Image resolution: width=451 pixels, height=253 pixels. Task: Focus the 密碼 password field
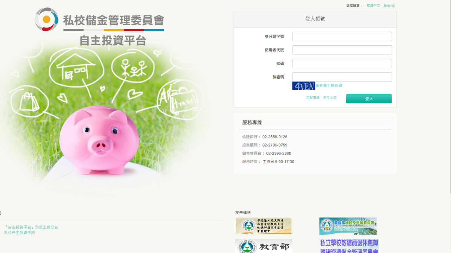(x=342, y=63)
